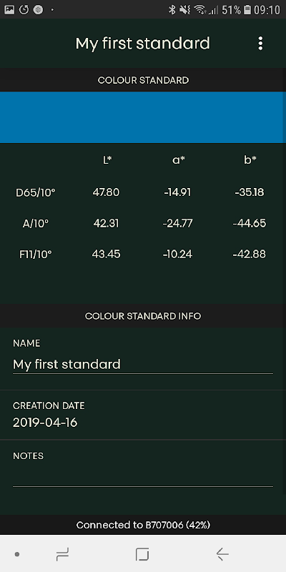This screenshot has height=572, width=286.
Task: Select the A/10° illuminant row label
Action: [35, 223]
